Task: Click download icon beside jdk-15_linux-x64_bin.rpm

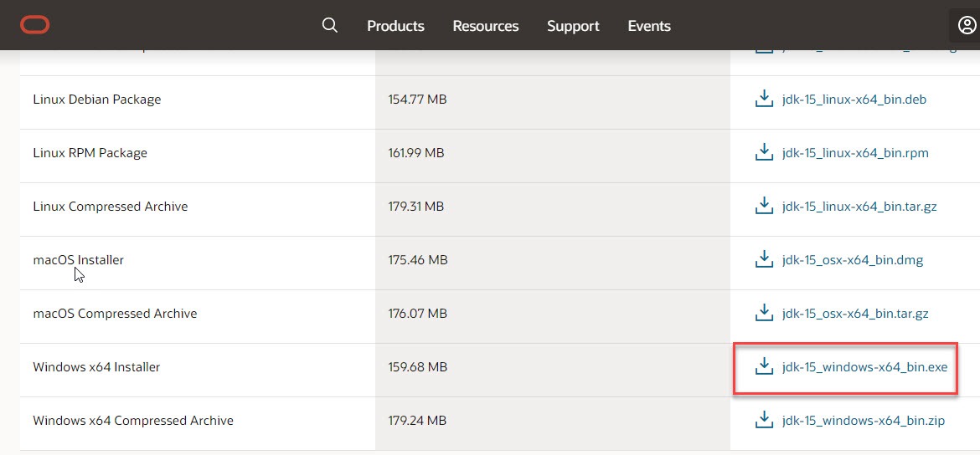Action: (x=765, y=153)
